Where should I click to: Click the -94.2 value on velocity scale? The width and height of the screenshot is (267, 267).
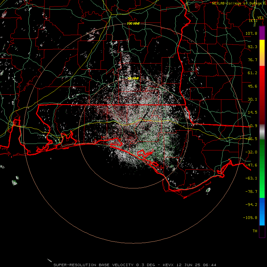251,205
